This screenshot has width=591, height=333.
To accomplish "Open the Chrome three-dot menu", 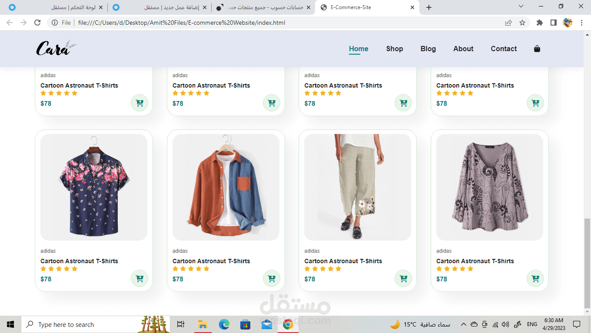I will click(x=581, y=22).
